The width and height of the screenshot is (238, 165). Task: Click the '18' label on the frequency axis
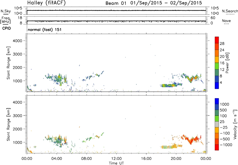pyautogui.click(x=20, y=18)
